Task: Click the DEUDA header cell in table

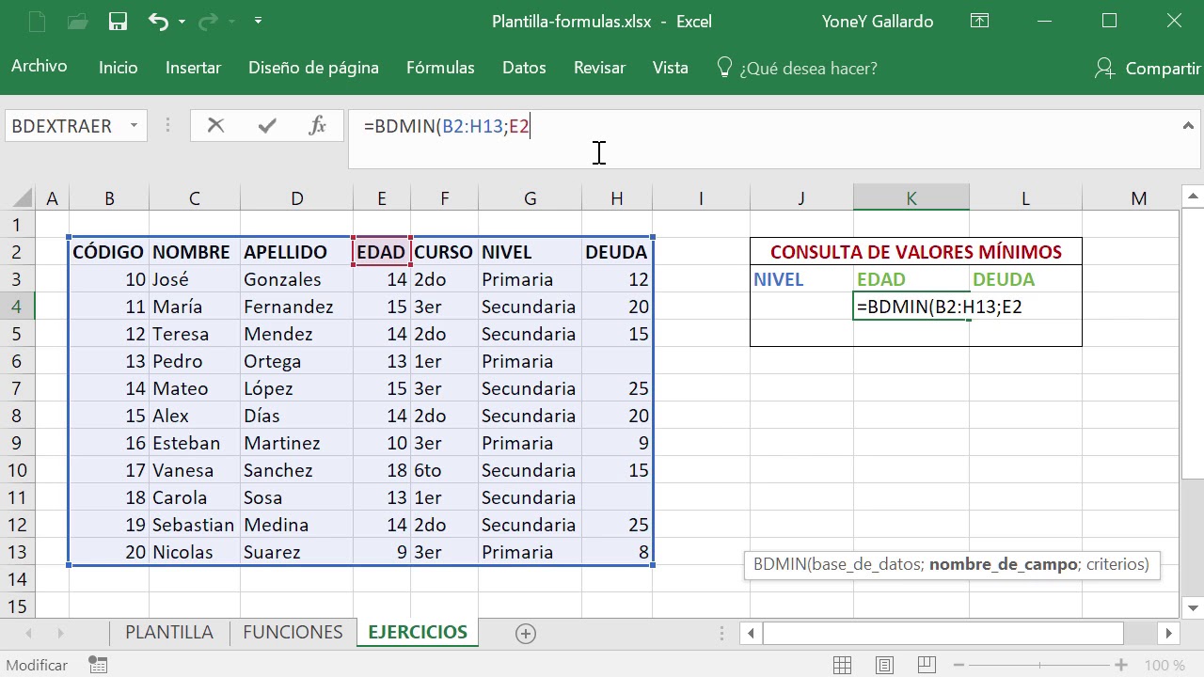Action: click(x=616, y=252)
